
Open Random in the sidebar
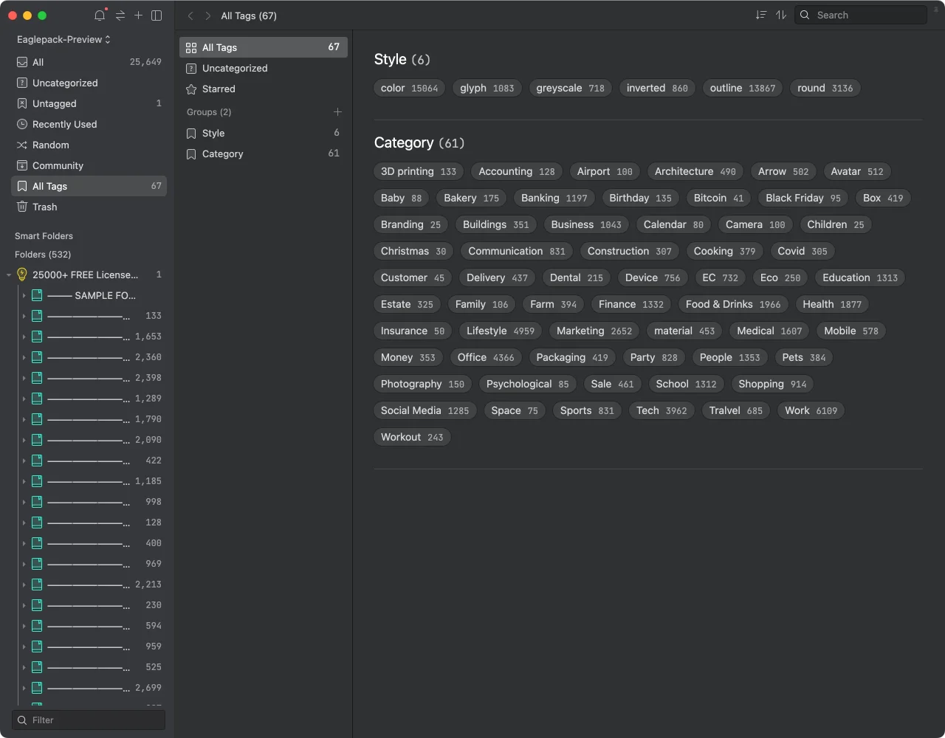tap(50, 145)
